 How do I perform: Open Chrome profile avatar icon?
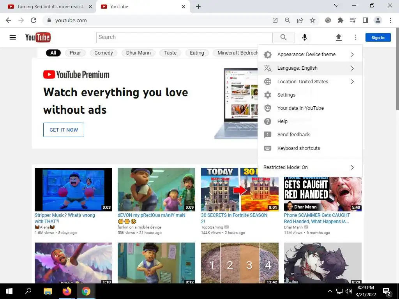[x=378, y=20]
